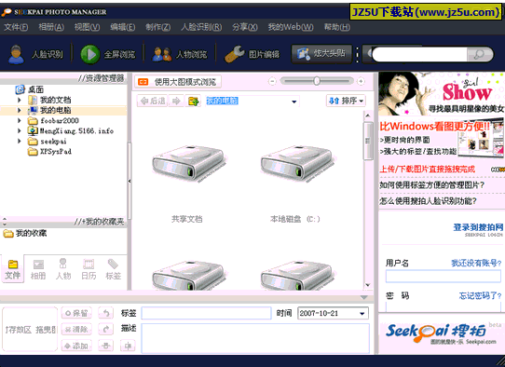Click the 标签 tag input field
505x367 pixels.
(x=206, y=313)
